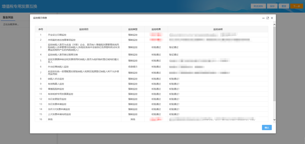Screen dimensions: 305x144
Task: Close the 监控提示信息 dialog
Action: point(272,18)
